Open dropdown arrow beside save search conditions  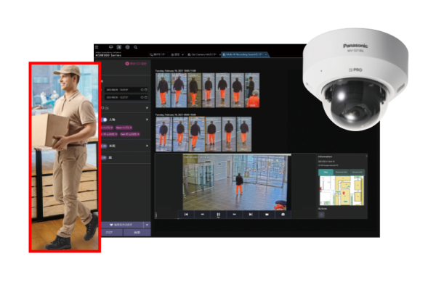tap(147, 225)
